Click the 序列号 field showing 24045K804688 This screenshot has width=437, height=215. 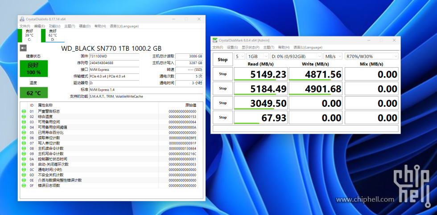[114, 63]
